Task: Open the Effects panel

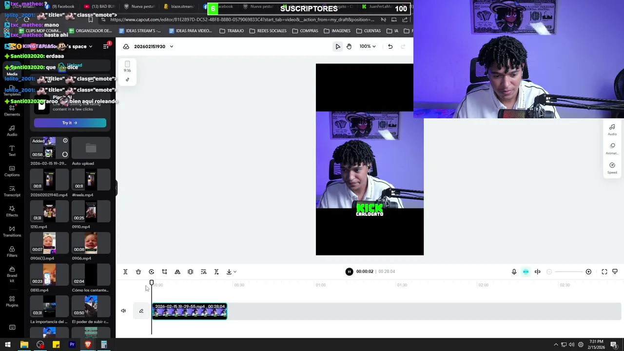Action: point(12,212)
